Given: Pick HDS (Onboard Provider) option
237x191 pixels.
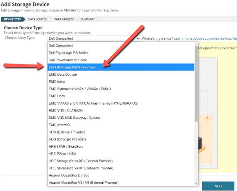Looking at the screenshot, I should 121,139.
